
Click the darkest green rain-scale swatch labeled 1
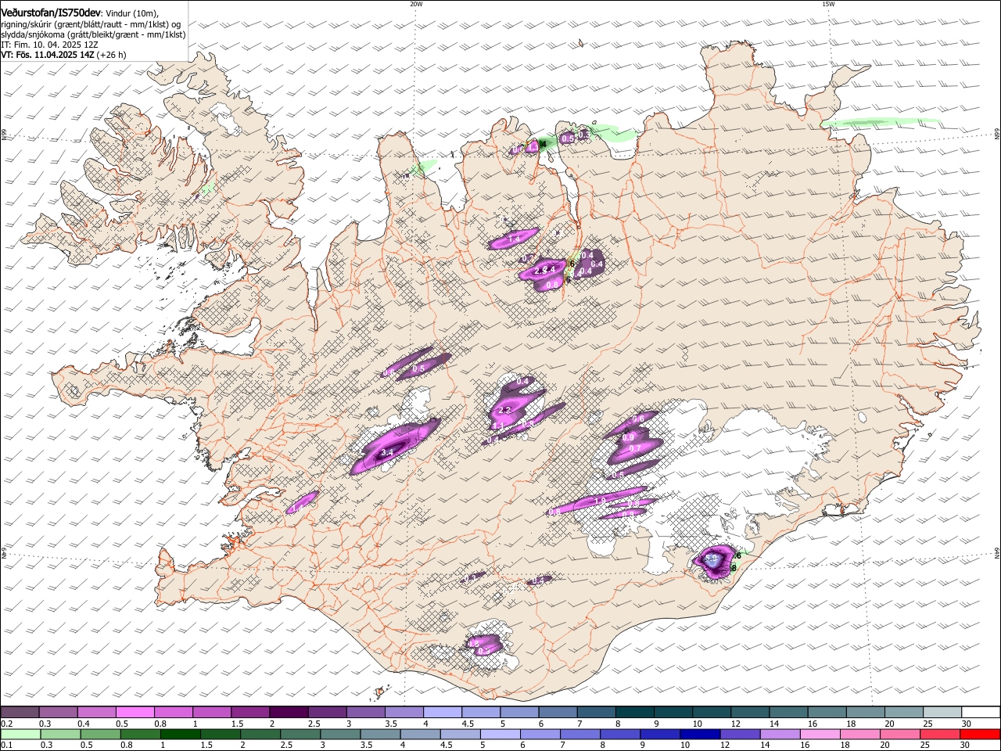180,735
